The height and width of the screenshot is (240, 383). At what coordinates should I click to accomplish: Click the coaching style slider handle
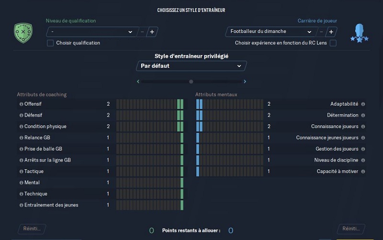pos(191,82)
